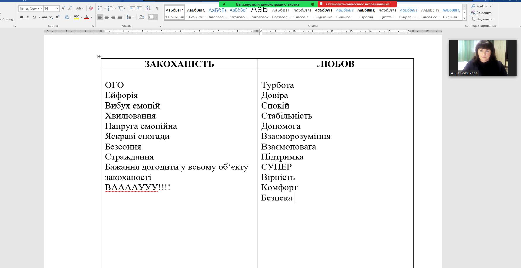Click Анна Бабичева's video thumbnail
This screenshot has width=521, height=268.
(x=483, y=58)
